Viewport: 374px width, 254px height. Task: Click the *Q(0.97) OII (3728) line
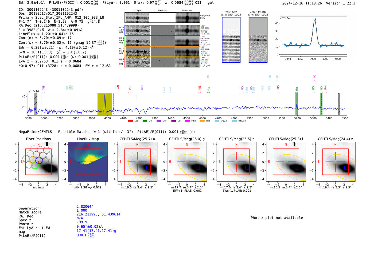coord(65,66)
